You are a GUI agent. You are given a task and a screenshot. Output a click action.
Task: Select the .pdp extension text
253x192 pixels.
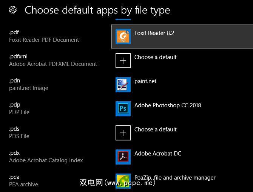coord(14,105)
